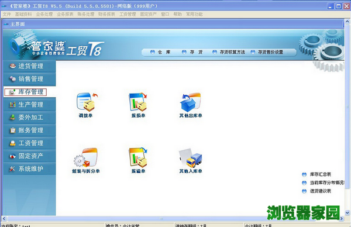Open the 工资管理 menu in the menu bar
The height and width of the screenshot is (227, 351).
pyautogui.click(x=128, y=14)
